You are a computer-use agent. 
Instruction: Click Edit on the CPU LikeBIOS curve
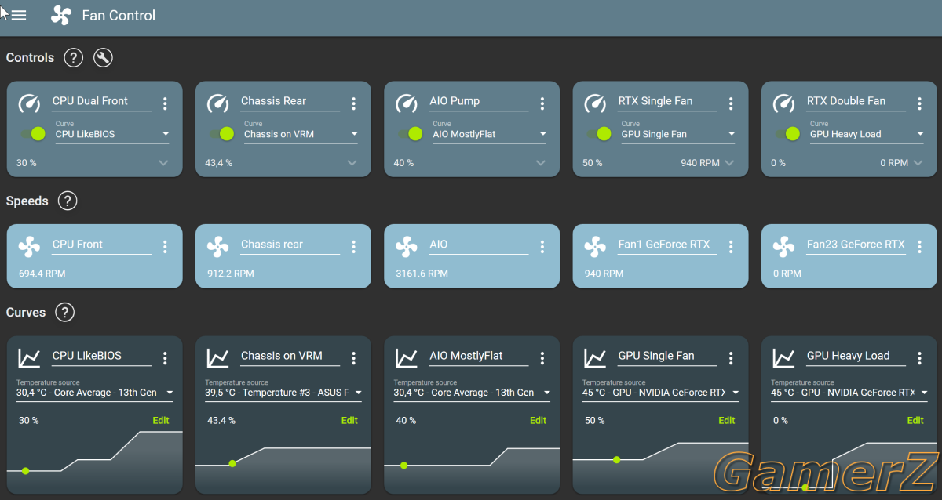[x=161, y=421]
